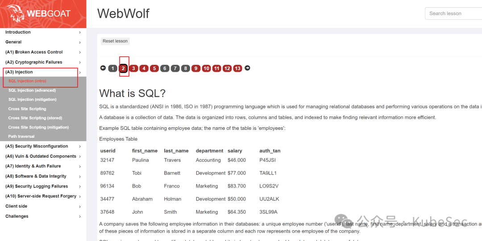Click chevron next to Introduction

(80, 32)
